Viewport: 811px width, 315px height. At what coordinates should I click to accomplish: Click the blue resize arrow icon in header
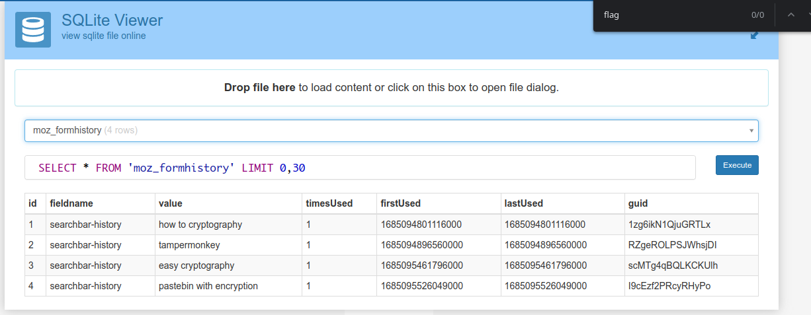(754, 36)
